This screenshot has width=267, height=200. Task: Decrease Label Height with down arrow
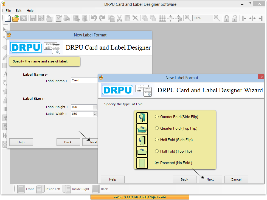(95, 108)
